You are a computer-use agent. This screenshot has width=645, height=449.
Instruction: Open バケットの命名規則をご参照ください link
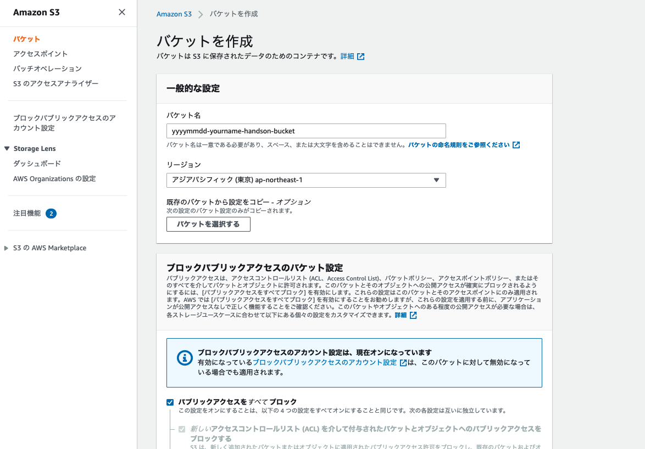point(459,144)
